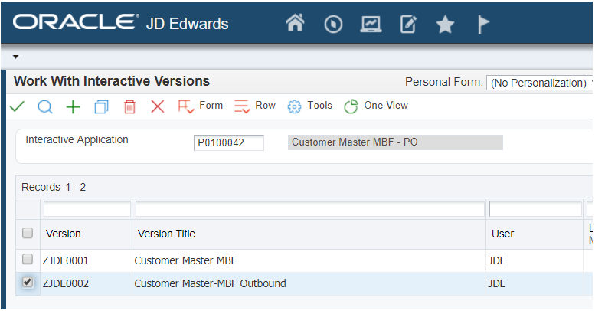Click the green plus Add icon

click(x=74, y=106)
